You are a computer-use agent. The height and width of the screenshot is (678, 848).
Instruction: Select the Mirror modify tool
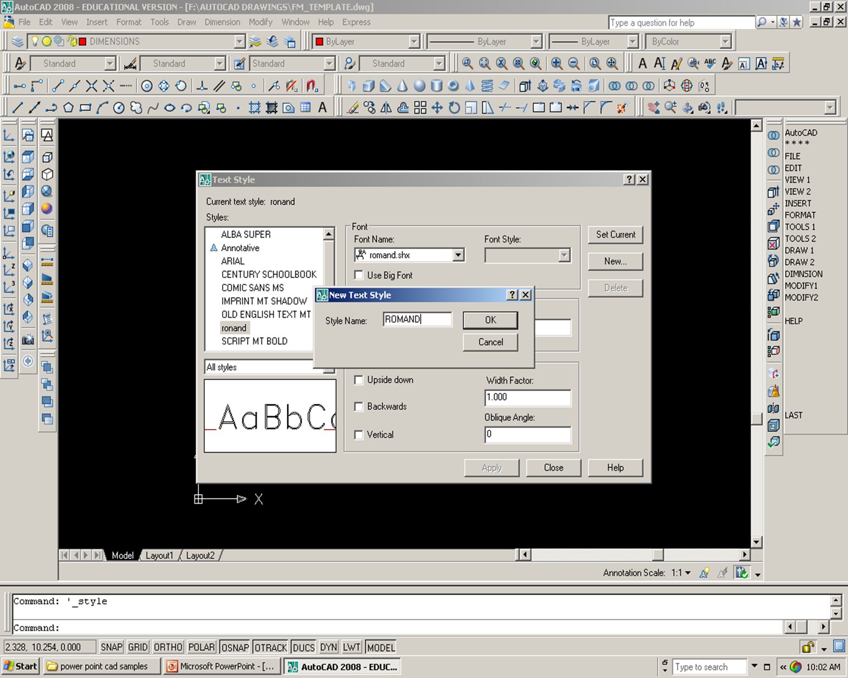click(386, 108)
